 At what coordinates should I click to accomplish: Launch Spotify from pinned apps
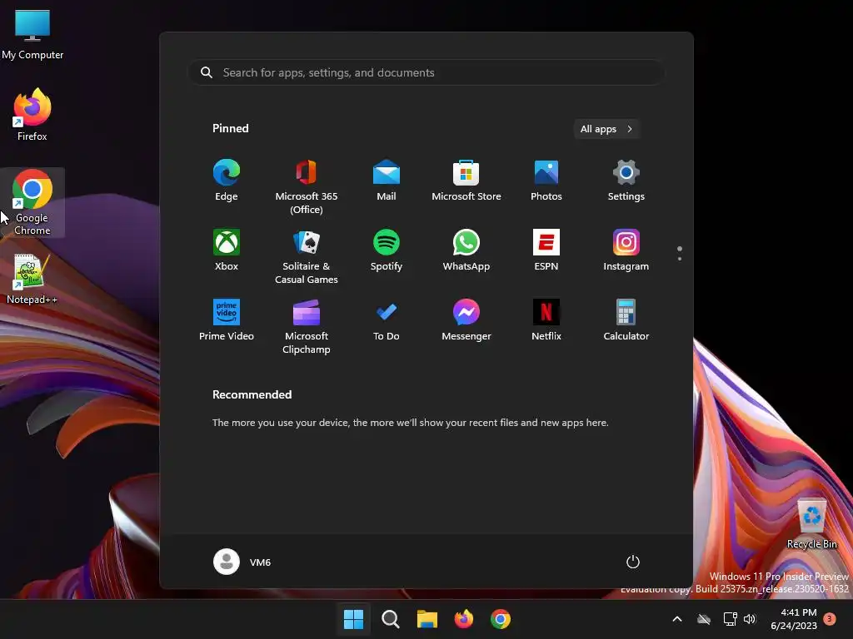(387, 250)
